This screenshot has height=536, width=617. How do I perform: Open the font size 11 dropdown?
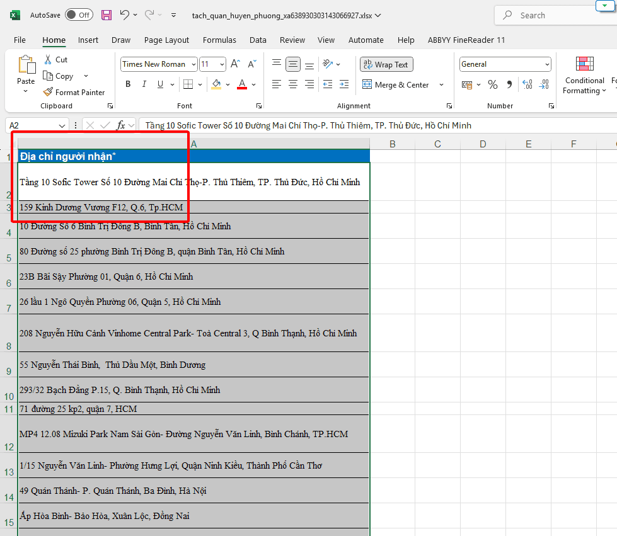pyautogui.click(x=222, y=64)
